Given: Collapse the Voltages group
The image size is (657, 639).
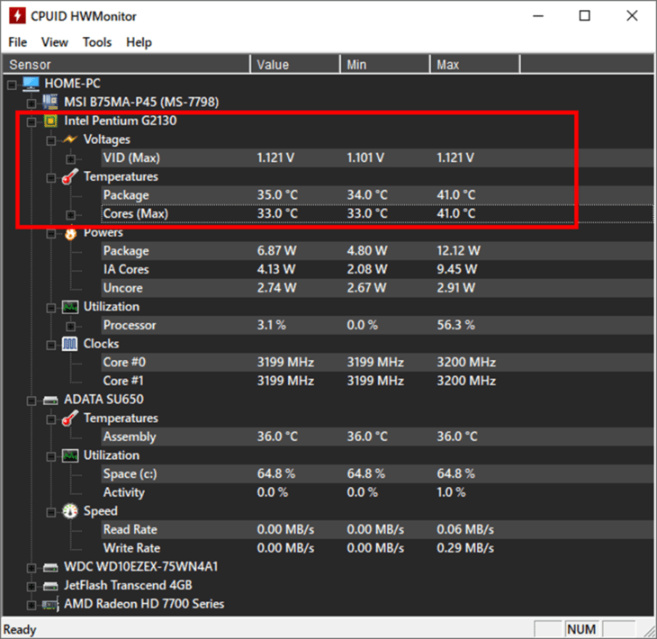Looking at the screenshot, I should (51, 140).
